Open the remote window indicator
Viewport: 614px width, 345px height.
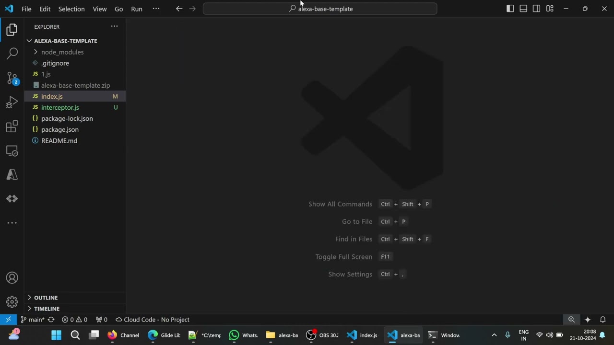(x=8, y=320)
